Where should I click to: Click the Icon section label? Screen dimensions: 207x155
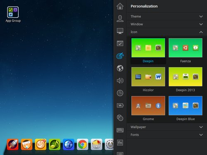coord(134,32)
